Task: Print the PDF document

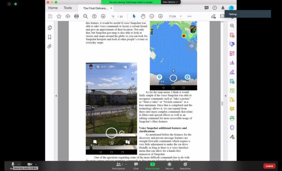Action: [76, 16]
